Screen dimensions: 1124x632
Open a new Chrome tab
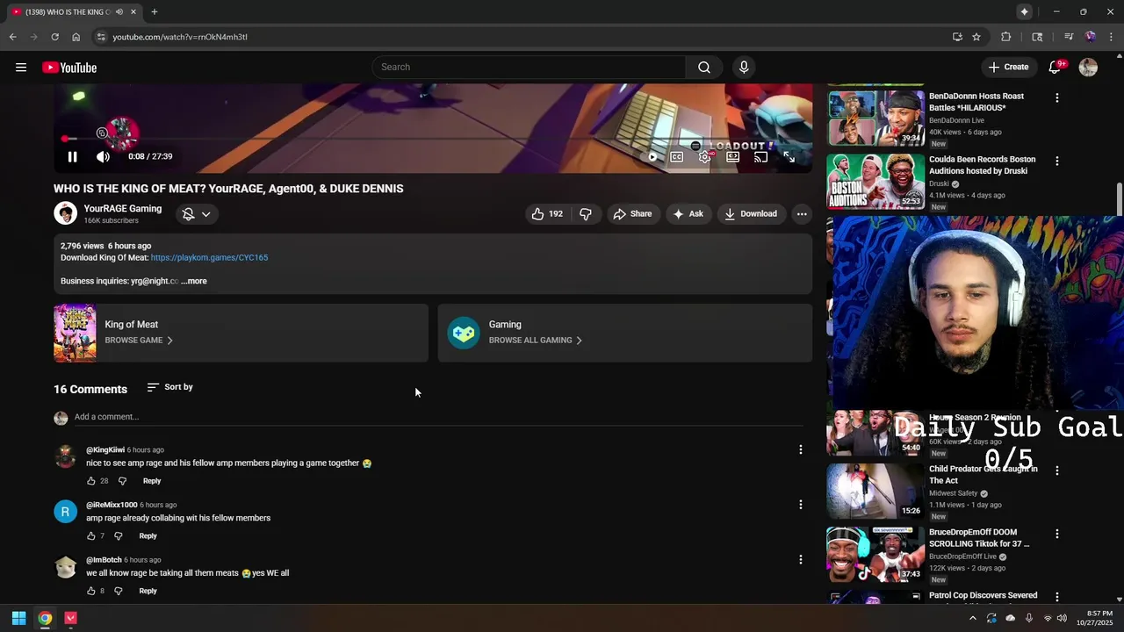tap(155, 12)
